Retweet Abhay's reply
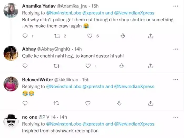 [56, 65]
